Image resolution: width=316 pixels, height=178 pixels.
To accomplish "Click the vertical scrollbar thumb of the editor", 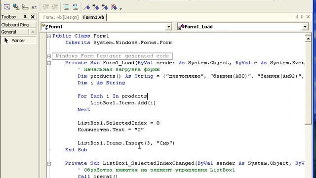I will 308,83.
